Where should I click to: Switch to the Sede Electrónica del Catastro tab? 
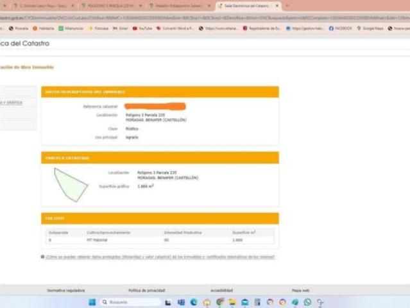point(246,6)
